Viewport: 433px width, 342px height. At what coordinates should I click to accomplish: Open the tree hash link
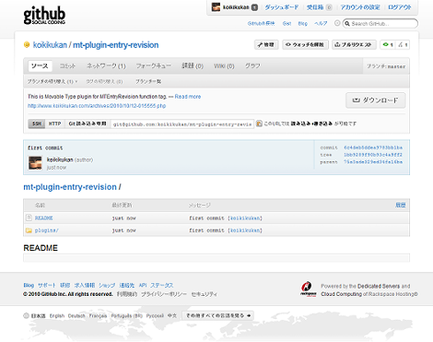373,155
